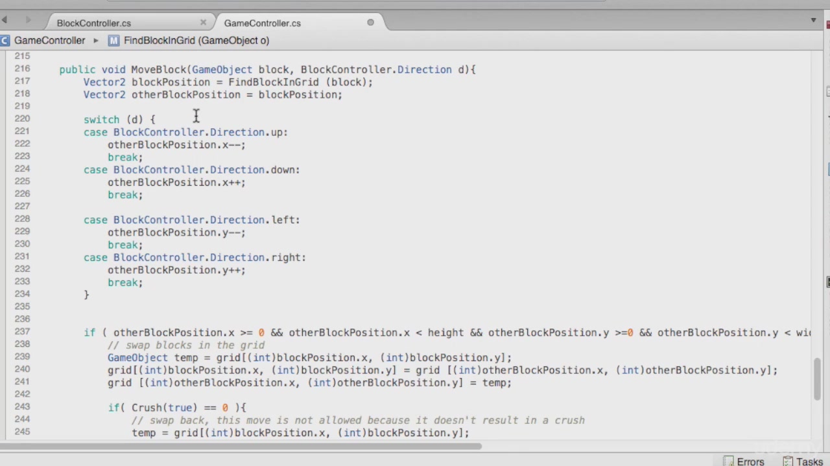Click 'GameObject temp' declaration on line 239
The image size is (830, 466).
pyautogui.click(x=153, y=357)
